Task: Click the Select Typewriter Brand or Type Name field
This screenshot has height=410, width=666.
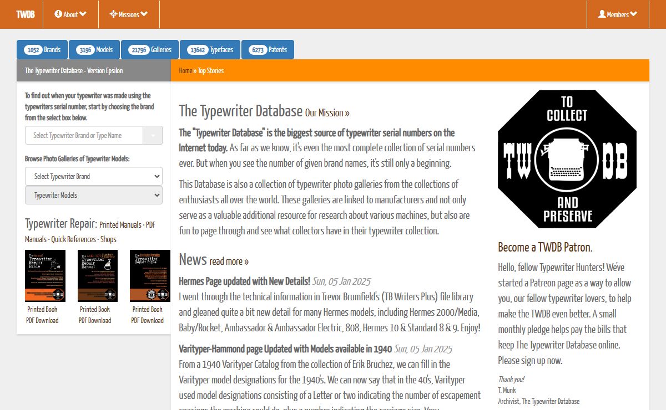Action: pos(84,135)
